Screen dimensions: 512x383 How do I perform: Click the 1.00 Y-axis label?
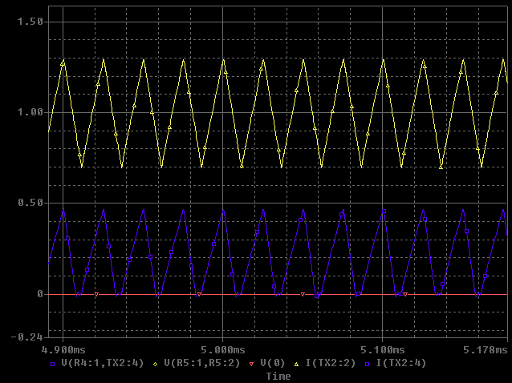(30, 112)
